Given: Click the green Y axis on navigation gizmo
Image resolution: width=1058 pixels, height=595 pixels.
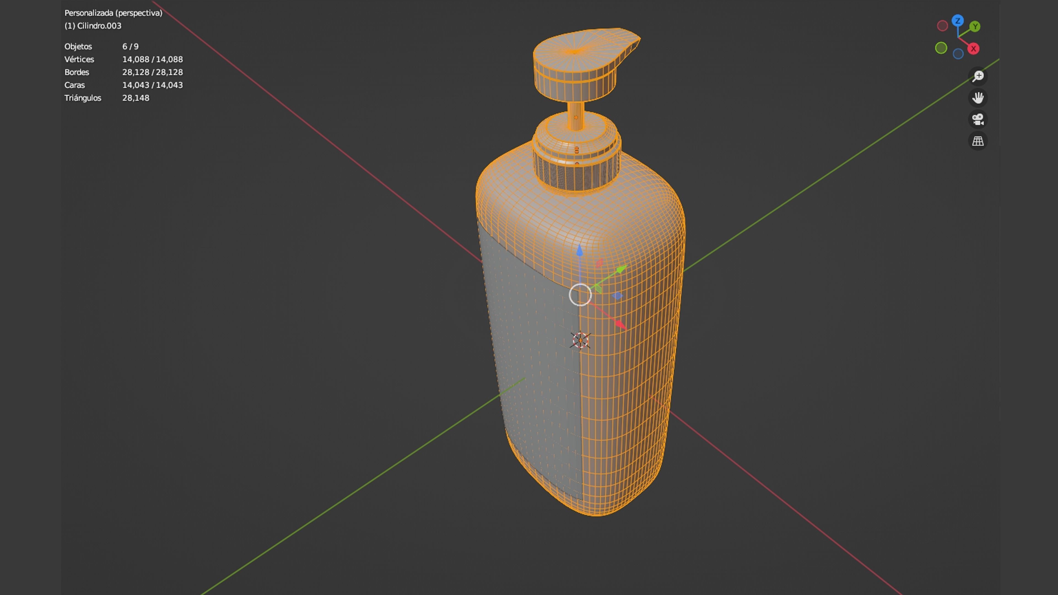Looking at the screenshot, I should [975, 27].
